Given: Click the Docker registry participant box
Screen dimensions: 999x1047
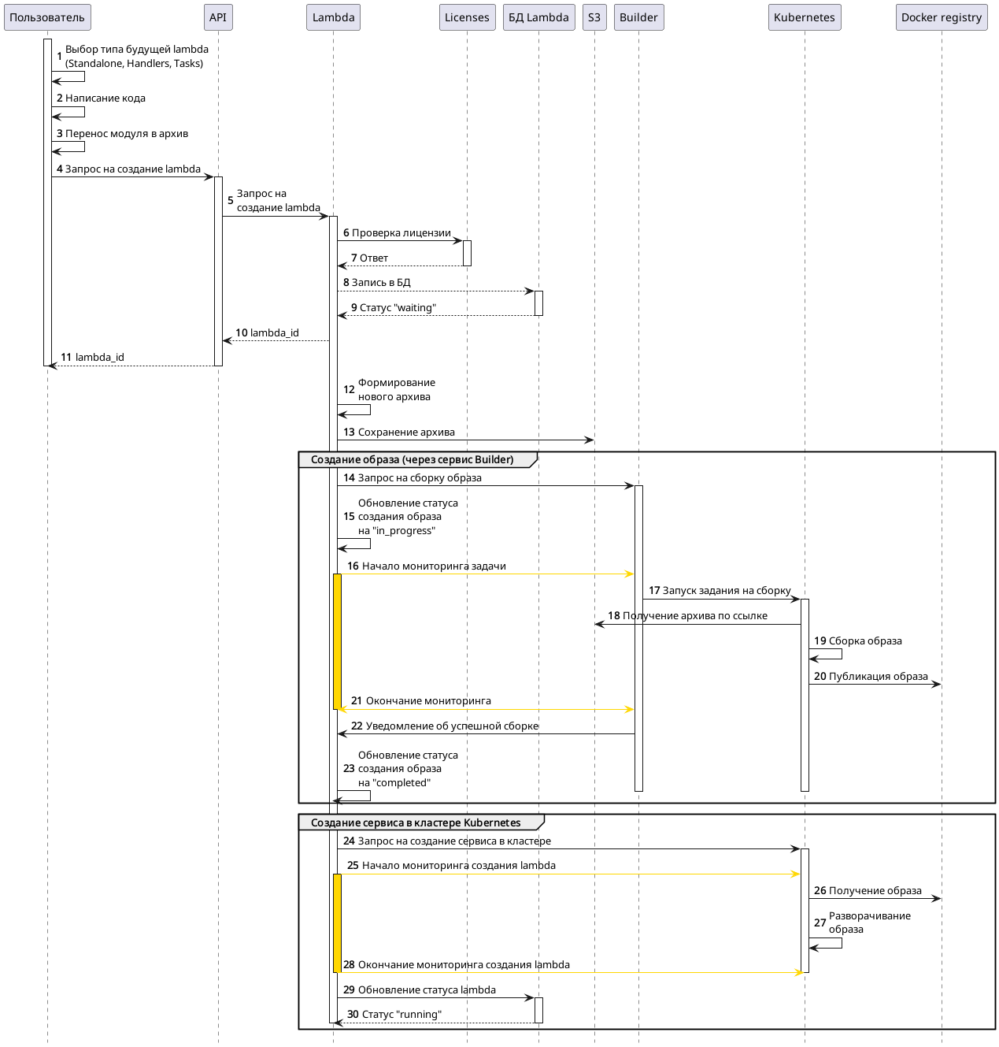Looking at the screenshot, I should coord(942,17).
